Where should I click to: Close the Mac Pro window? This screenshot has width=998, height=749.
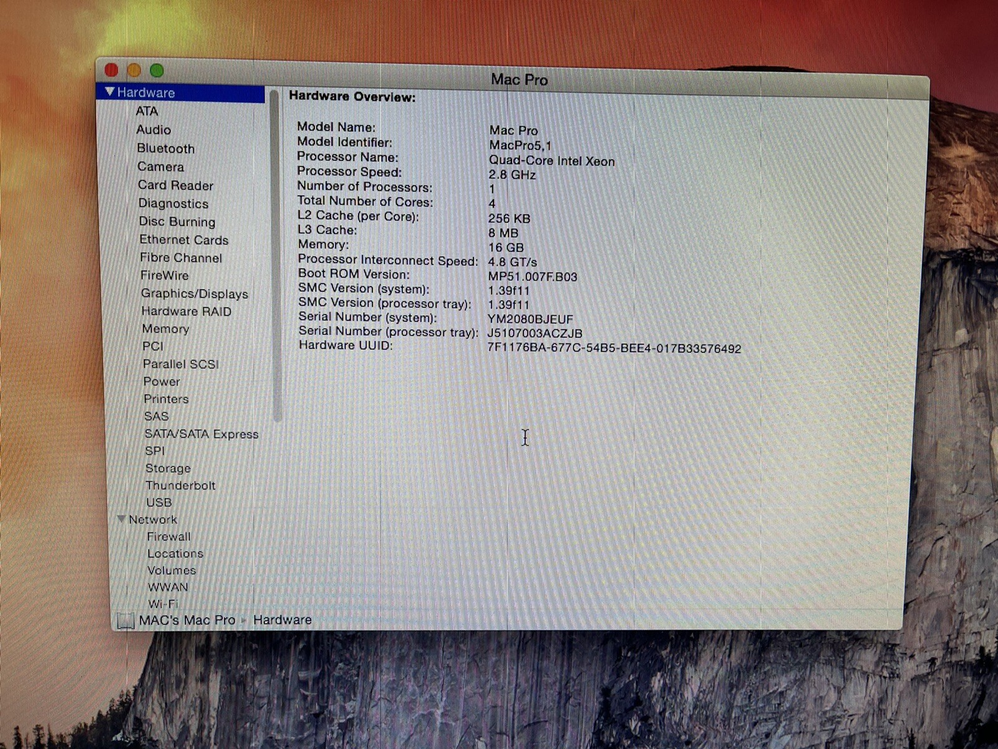pos(112,69)
